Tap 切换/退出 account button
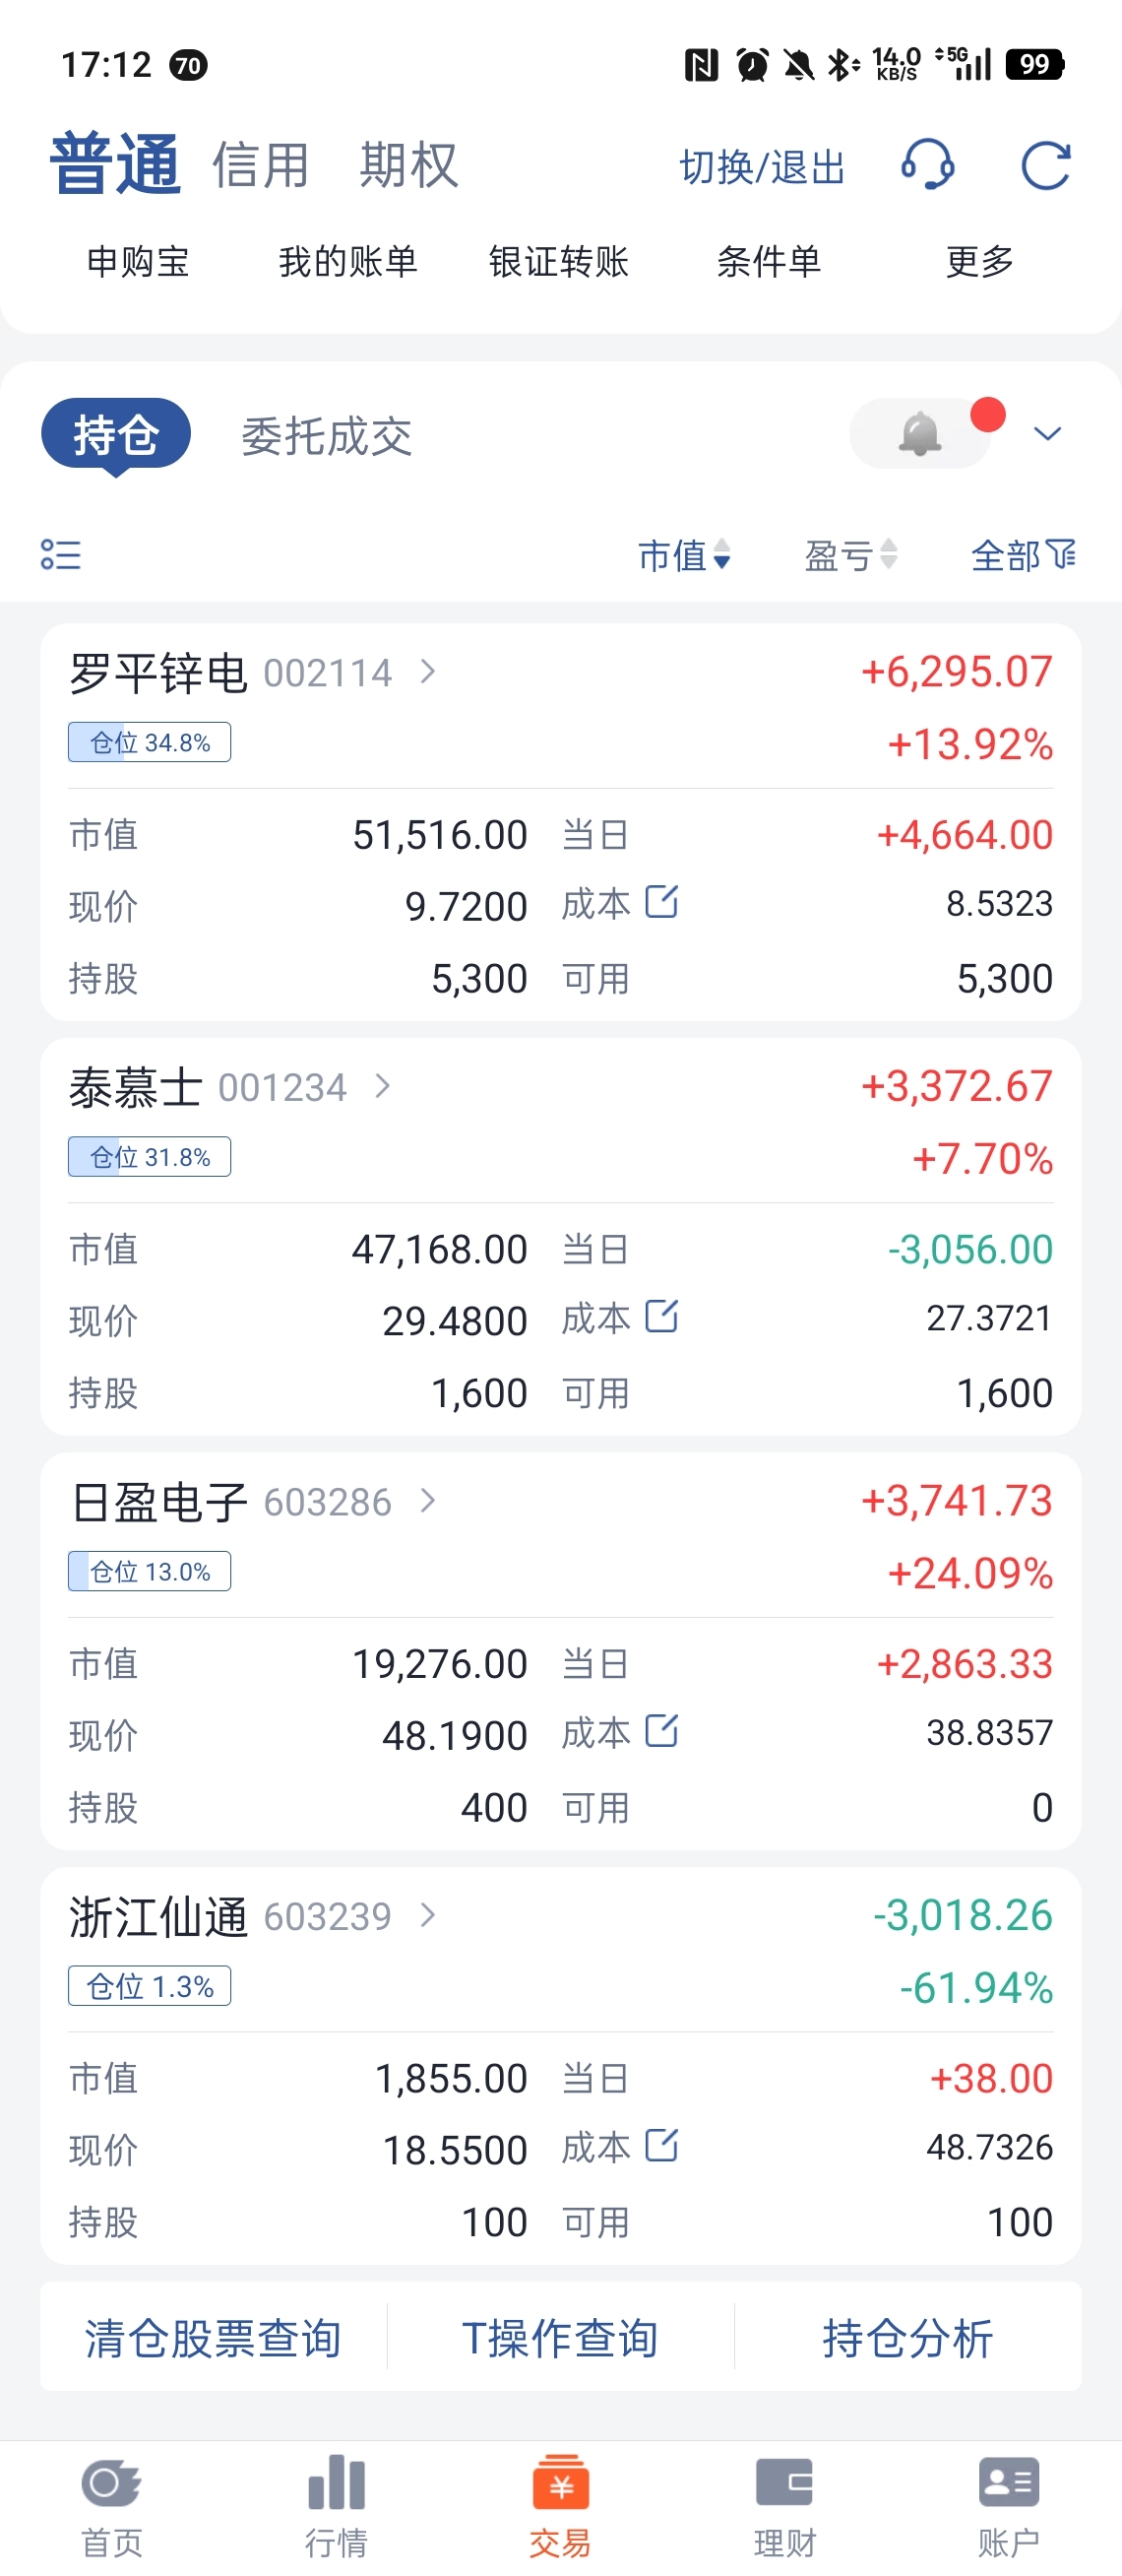 [763, 167]
